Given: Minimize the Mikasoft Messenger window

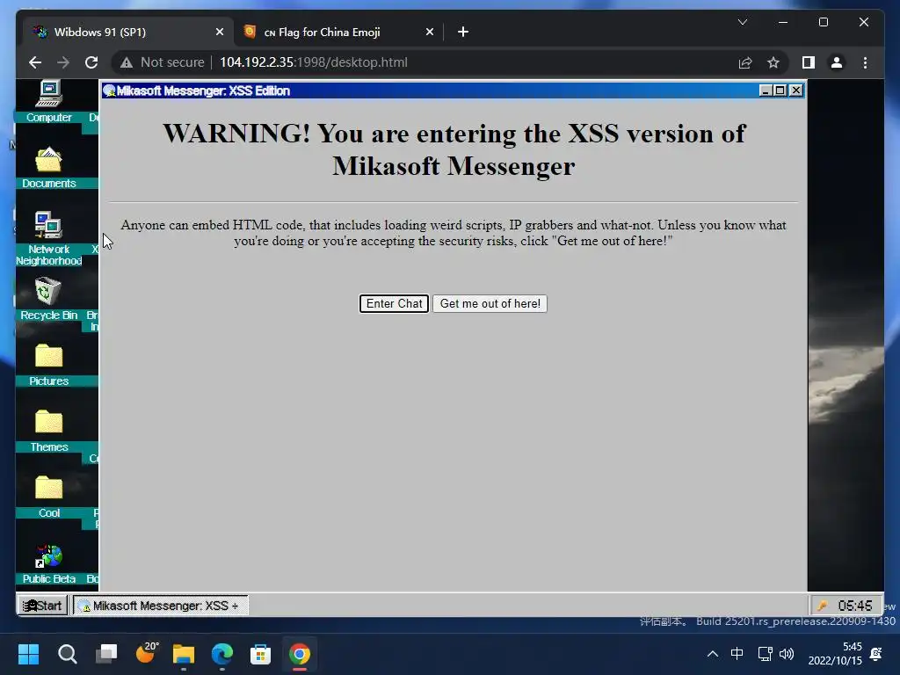Looking at the screenshot, I should 766,91.
